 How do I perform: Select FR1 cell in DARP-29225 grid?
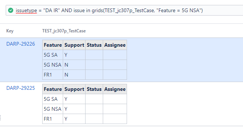53,119
